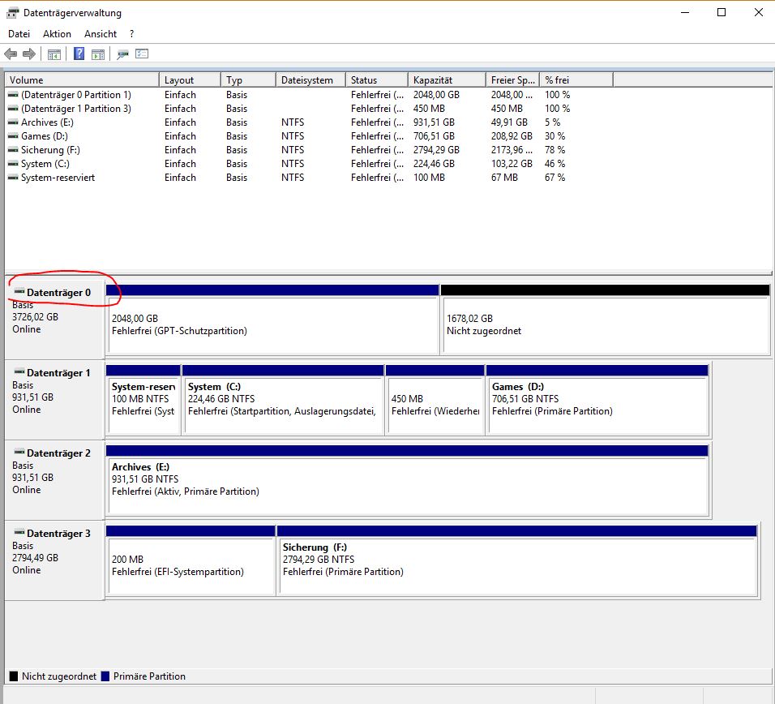The height and width of the screenshot is (704, 775).
Task: Open the Ansicht menu
Action: [101, 33]
